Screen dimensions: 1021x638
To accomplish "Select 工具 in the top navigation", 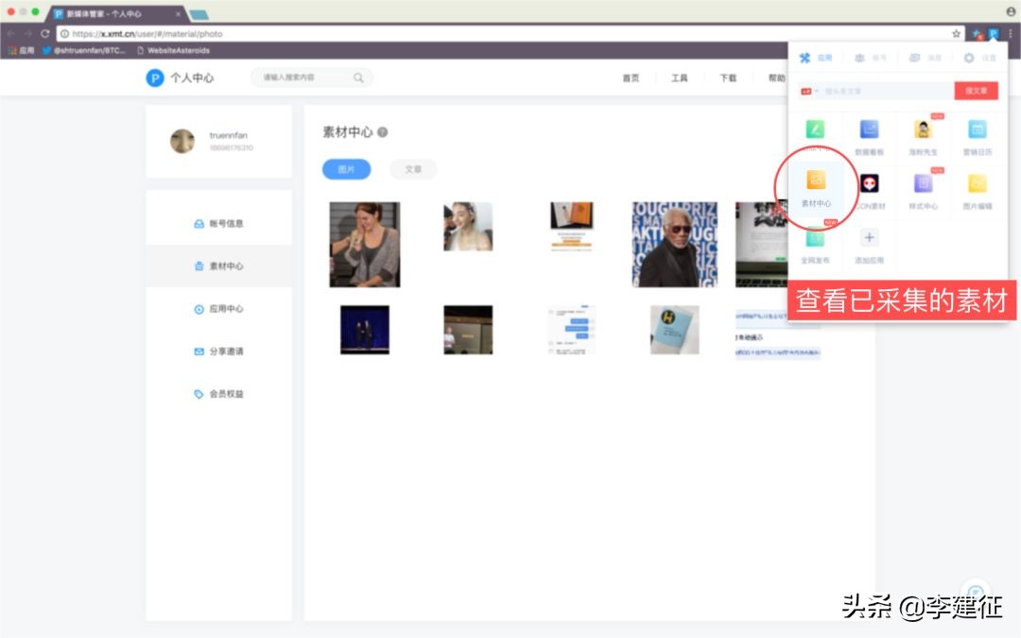I will 679,78.
